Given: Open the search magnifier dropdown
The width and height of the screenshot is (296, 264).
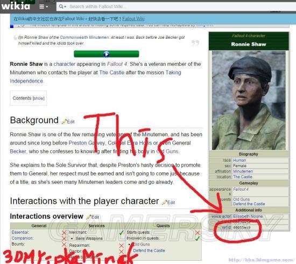Looking at the screenshot, I should (x=62, y=6).
